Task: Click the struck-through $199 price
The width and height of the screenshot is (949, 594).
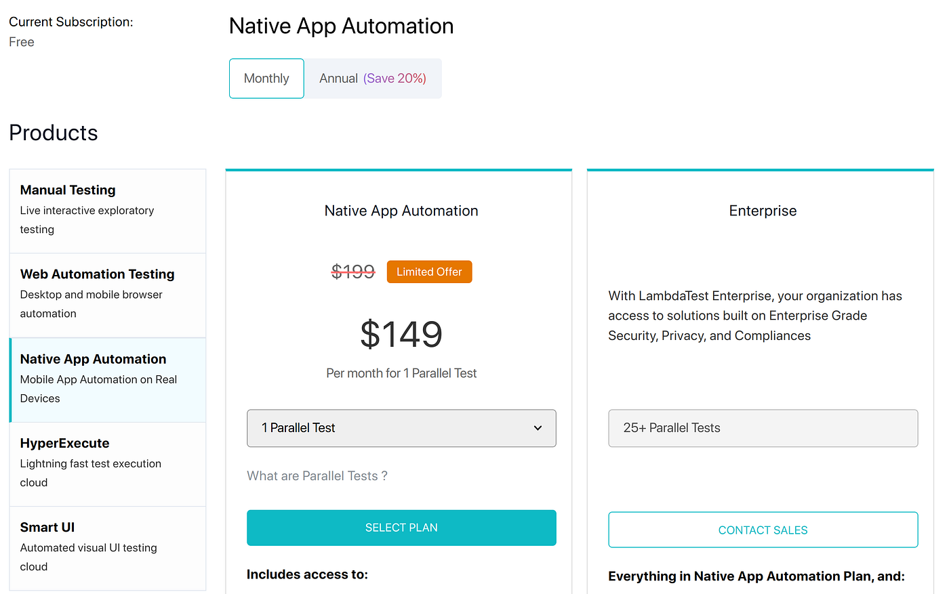Action: 353,272
